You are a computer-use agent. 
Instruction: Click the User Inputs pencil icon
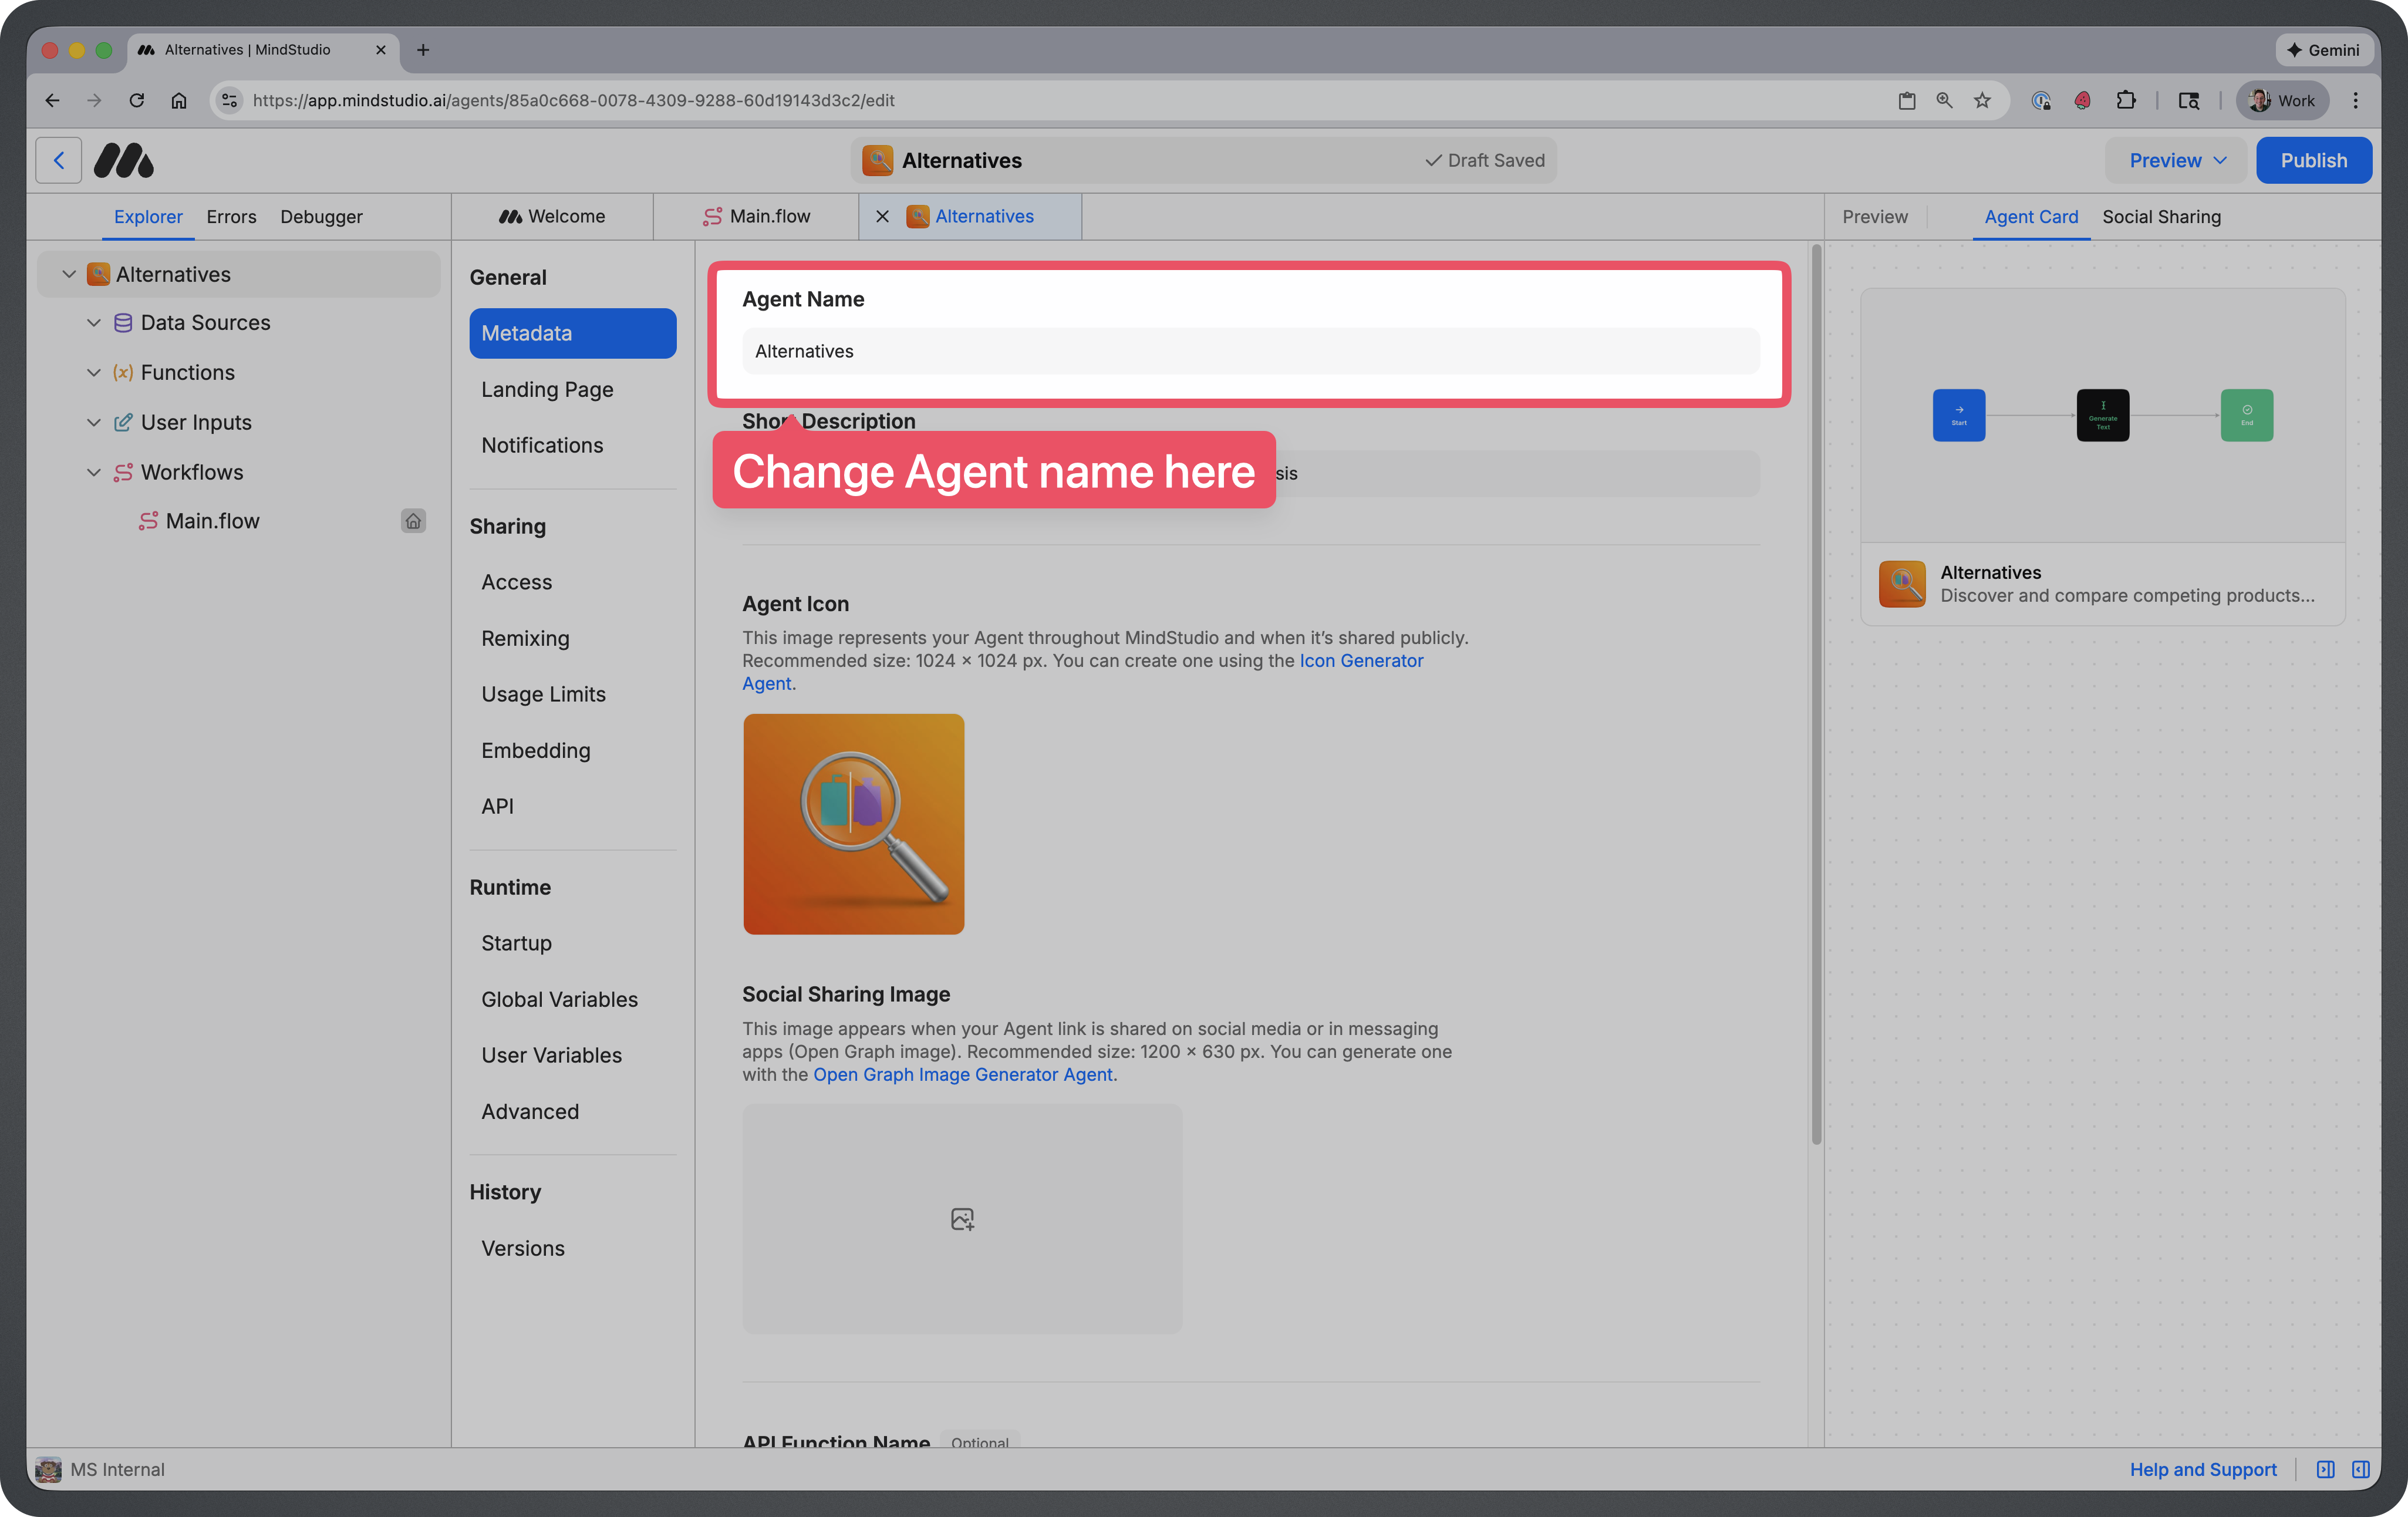tap(123, 422)
